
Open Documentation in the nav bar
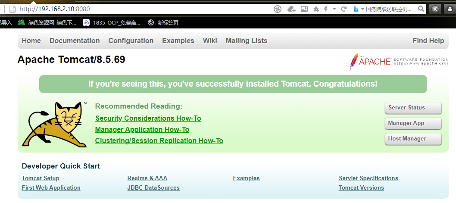[75, 41]
